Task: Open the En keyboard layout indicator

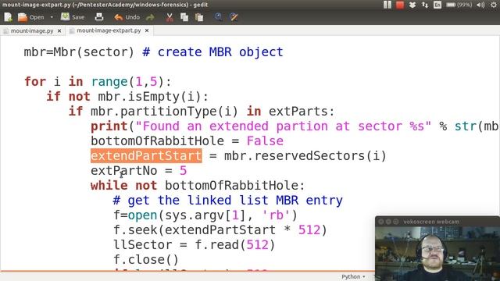Action: 437,5
